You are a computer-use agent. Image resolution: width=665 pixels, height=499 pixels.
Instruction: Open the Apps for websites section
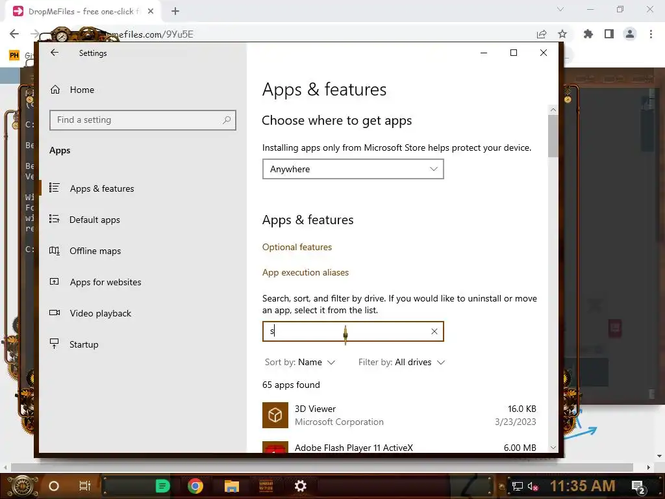pos(142,282)
